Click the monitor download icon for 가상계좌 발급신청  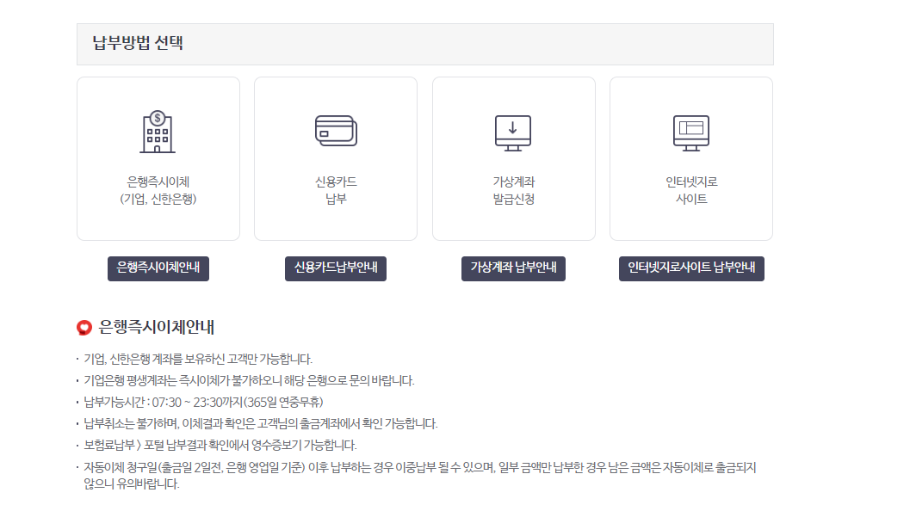[513, 132]
